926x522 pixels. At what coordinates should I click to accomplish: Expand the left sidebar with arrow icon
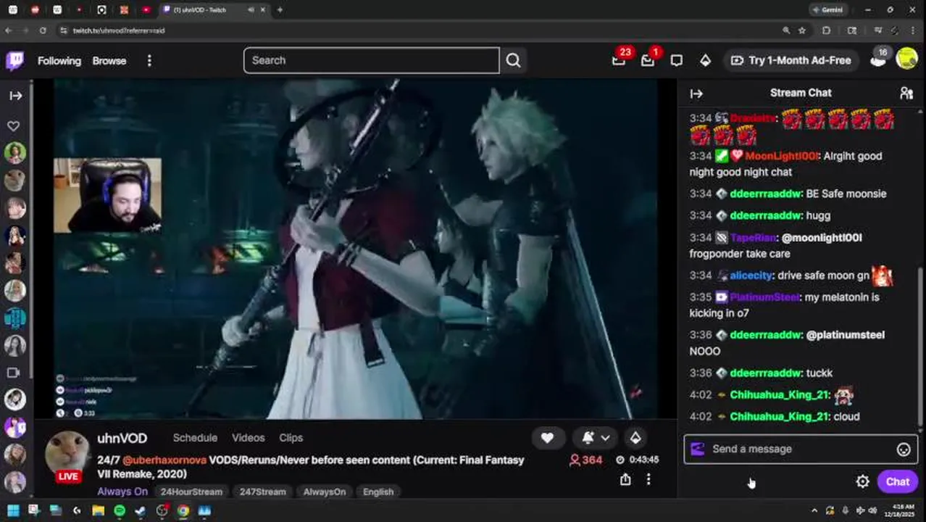coord(15,96)
